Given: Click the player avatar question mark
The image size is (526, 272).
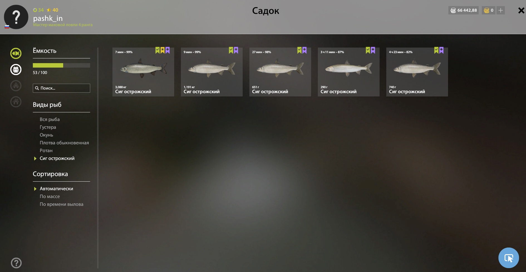Looking at the screenshot, I should point(16,17).
